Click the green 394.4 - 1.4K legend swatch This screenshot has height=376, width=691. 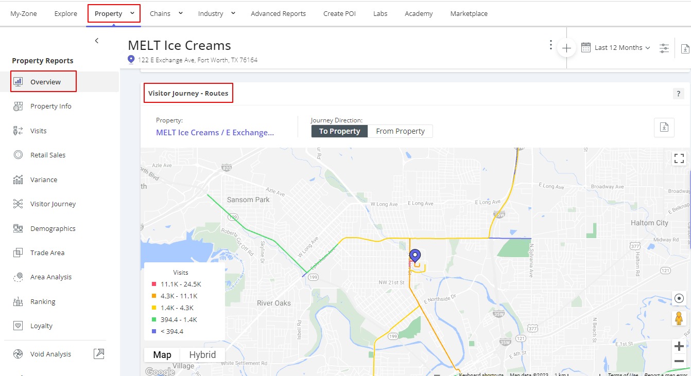[153, 319]
